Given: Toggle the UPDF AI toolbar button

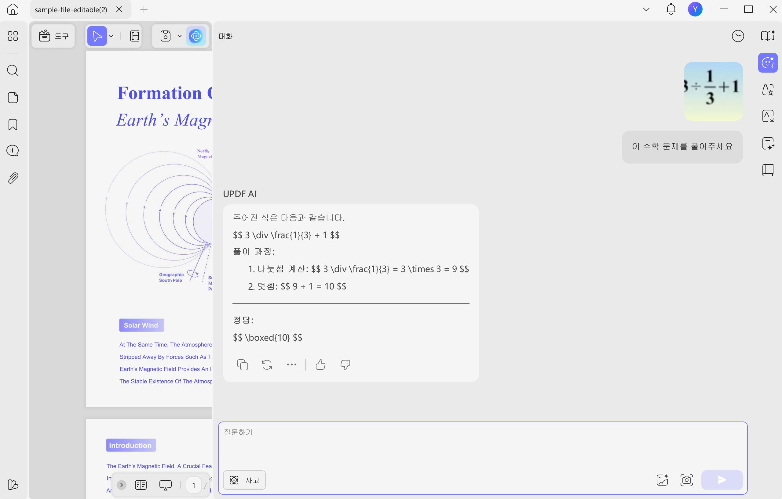Looking at the screenshot, I should point(196,36).
